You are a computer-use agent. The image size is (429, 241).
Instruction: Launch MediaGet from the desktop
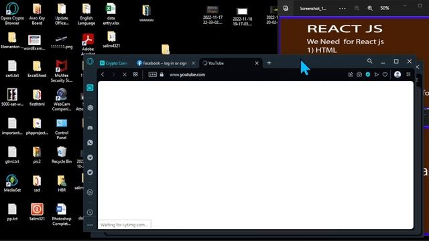click(x=12, y=183)
